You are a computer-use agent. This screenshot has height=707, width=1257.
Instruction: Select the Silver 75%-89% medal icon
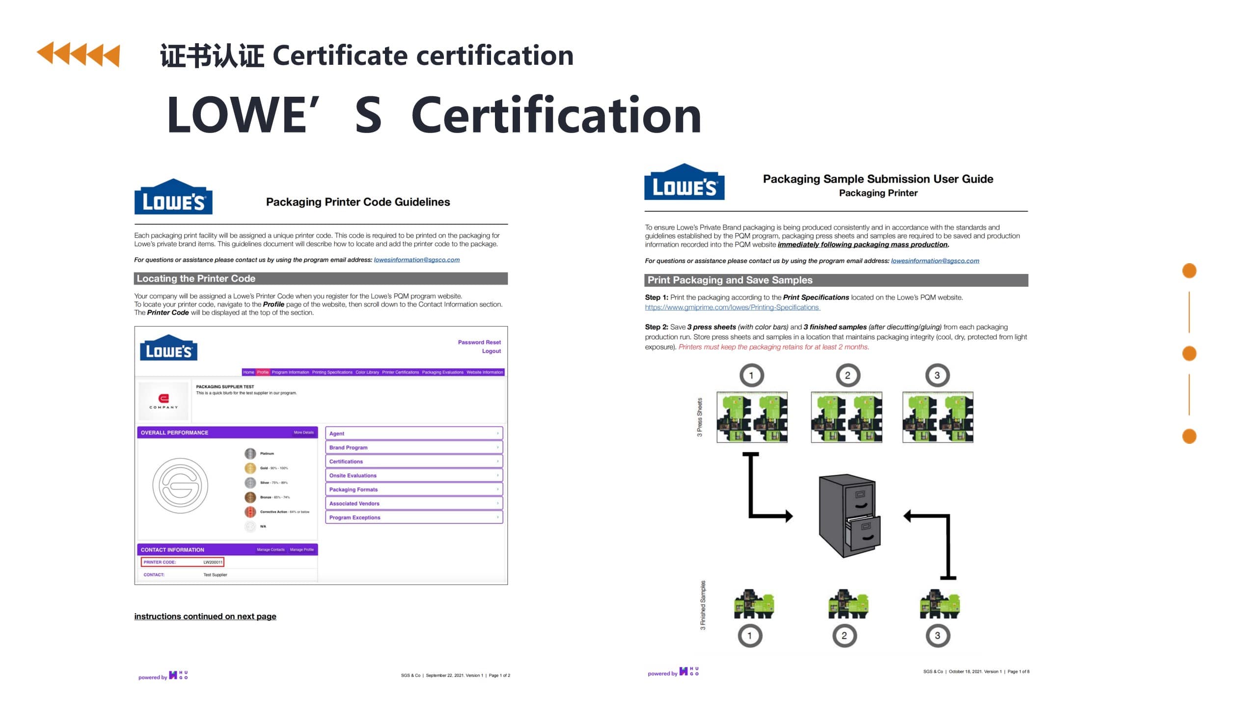(250, 483)
